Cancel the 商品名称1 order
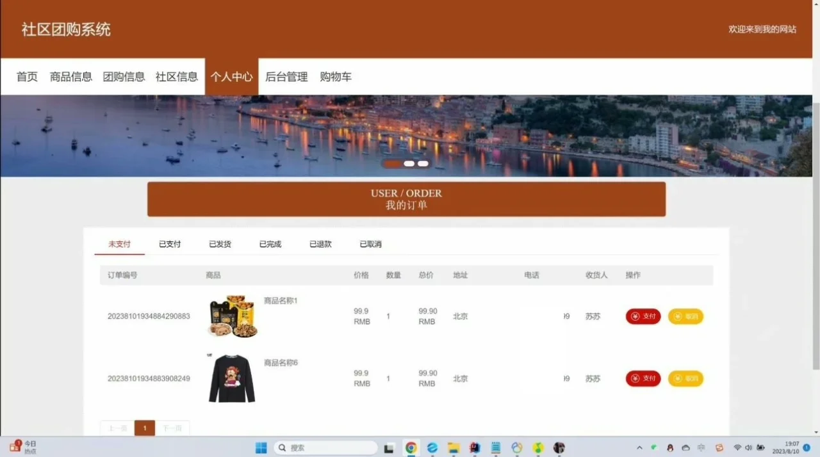820x457 pixels. click(685, 316)
